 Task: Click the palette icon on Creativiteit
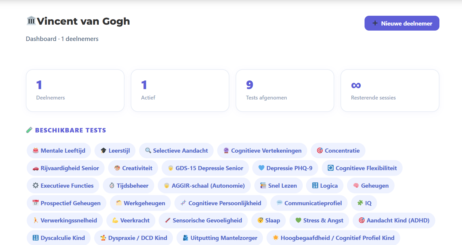click(x=117, y=168)
